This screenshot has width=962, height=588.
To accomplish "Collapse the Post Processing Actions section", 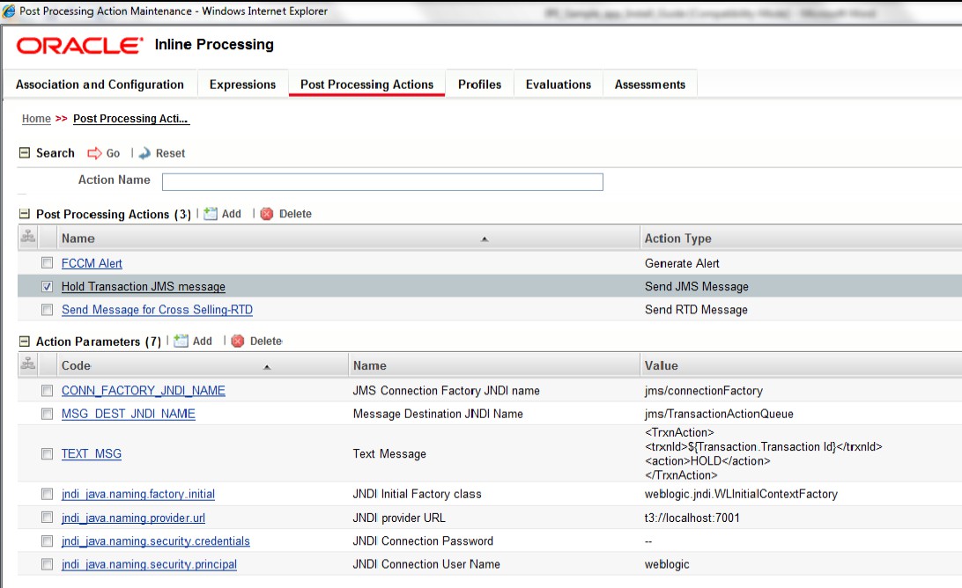I will pyautogui.click(x=25, y=214).
